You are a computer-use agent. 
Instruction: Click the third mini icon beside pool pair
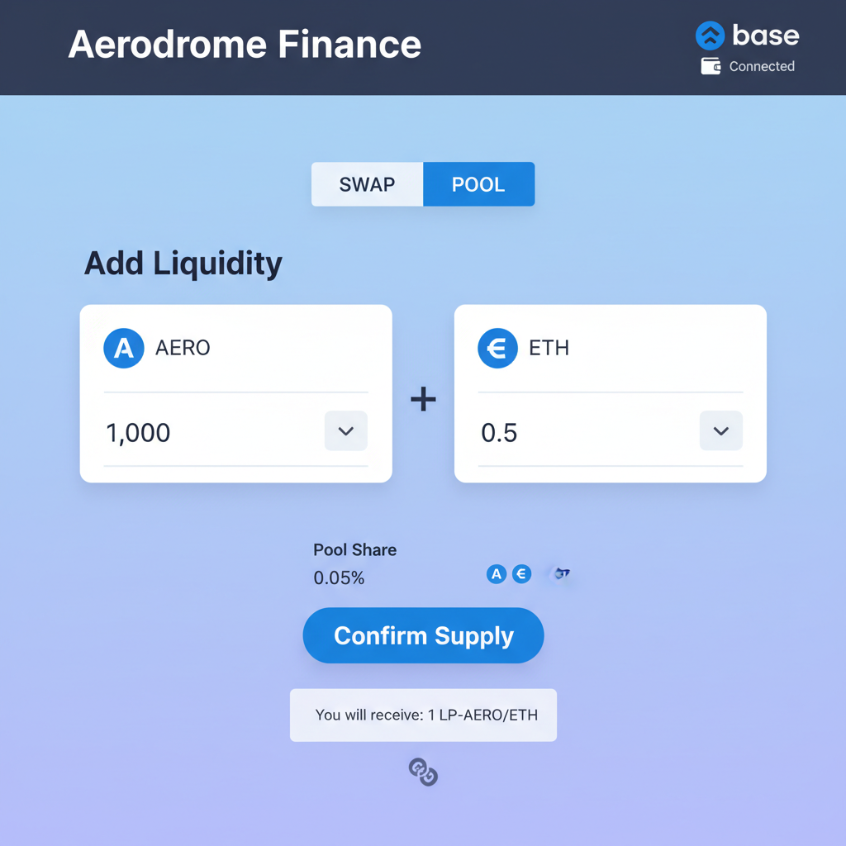[x=560, y=573]
